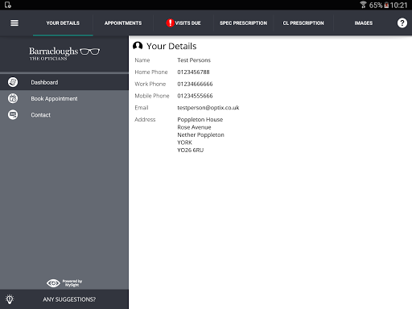
Task: Select Dashboard in the sidebar
Action: (64, 82)
